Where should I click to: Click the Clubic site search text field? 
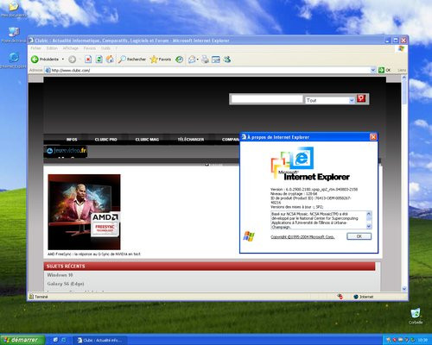coord(267,99)
